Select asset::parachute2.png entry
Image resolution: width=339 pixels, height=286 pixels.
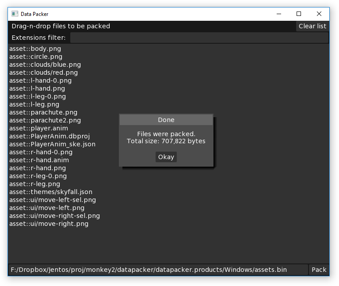point(45,120)
